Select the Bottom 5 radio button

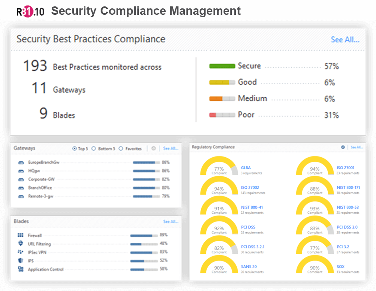(x=94, y=149)
